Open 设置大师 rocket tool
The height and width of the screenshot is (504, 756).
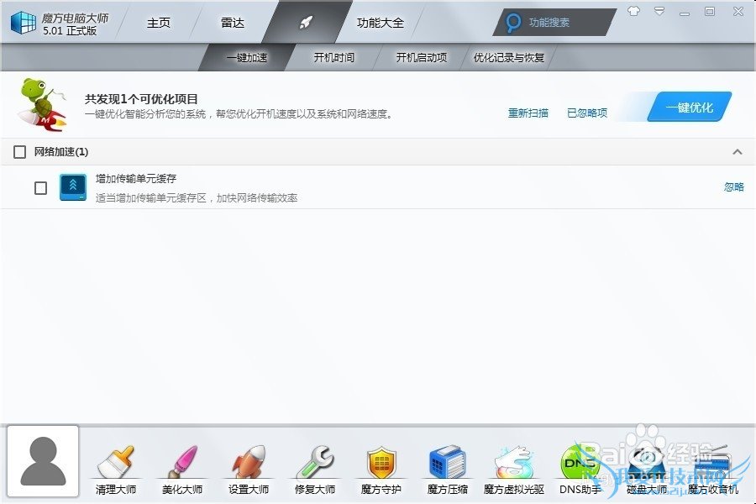point(249,470)
